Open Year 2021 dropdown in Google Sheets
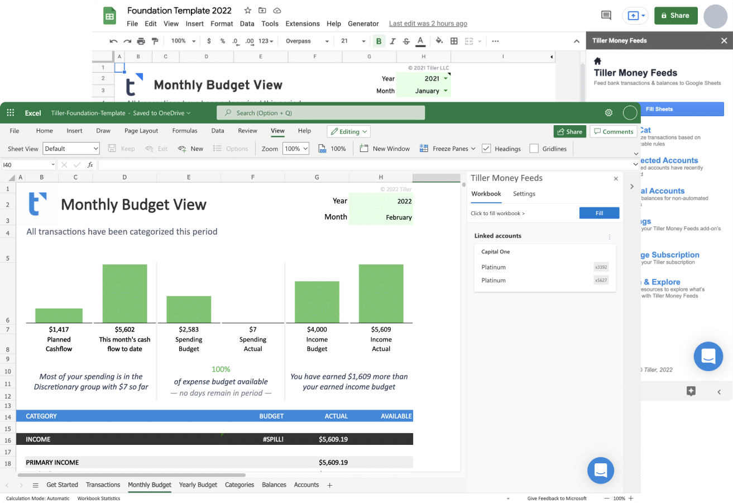 (445, 79)
